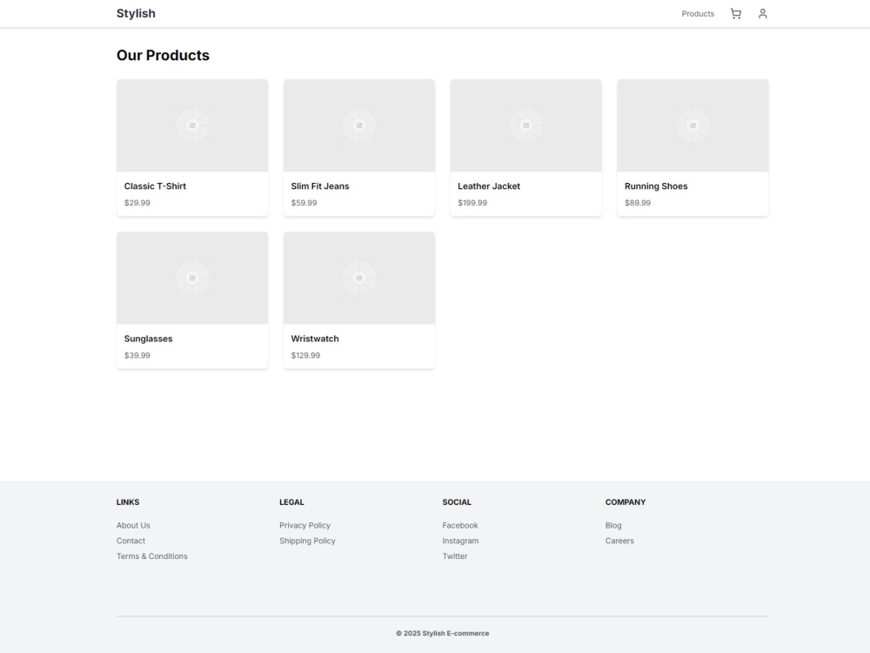Open the user account icon
The width and height of the screenshot is (870, 653).
coord(763,14)
